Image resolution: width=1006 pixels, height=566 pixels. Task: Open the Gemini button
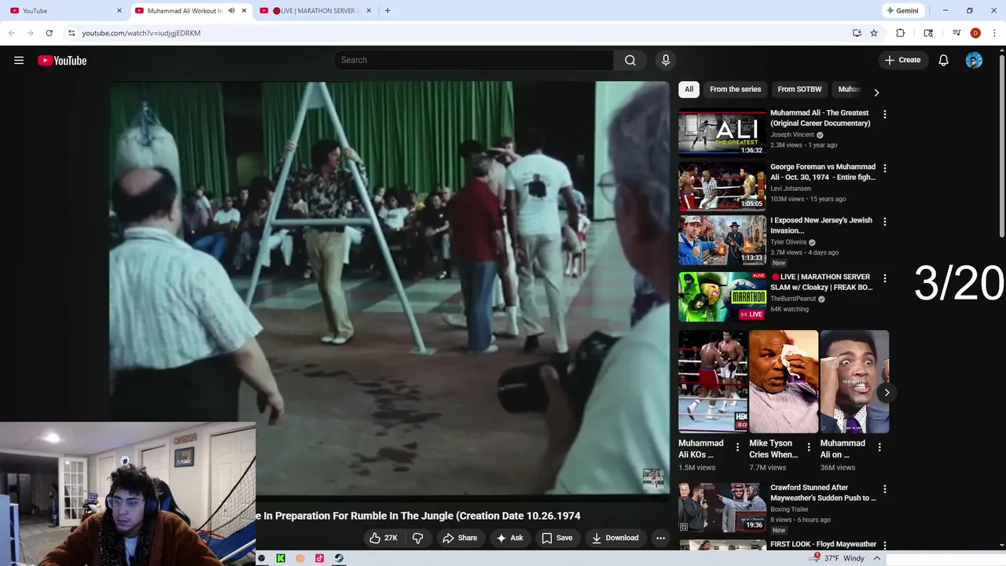[902, 11]
